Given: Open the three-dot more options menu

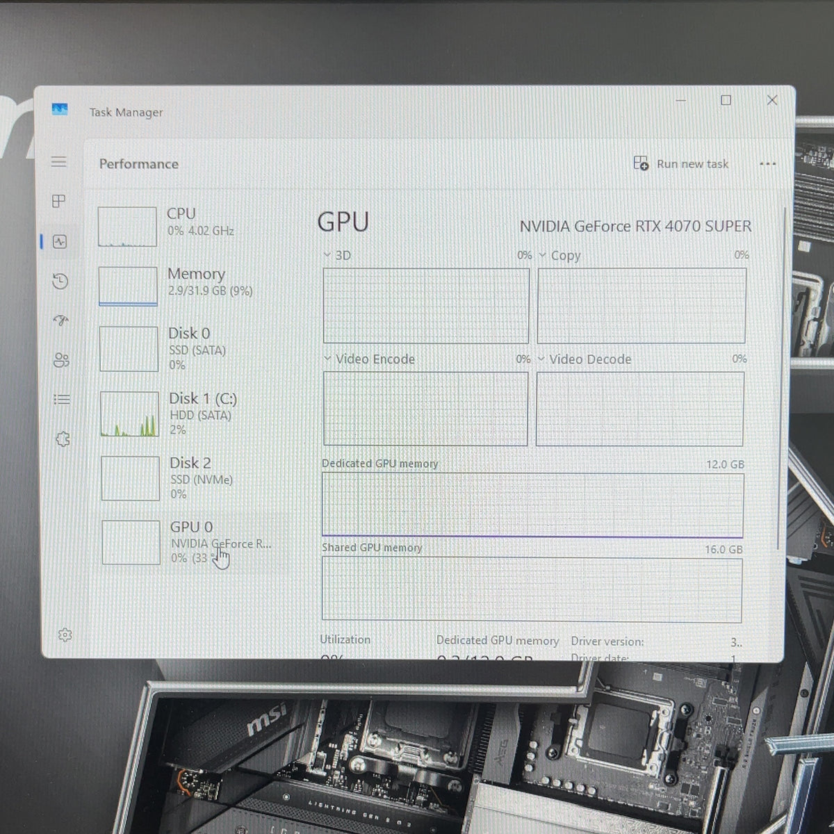Looking at the screenshot, I should (x=767, y=165).
